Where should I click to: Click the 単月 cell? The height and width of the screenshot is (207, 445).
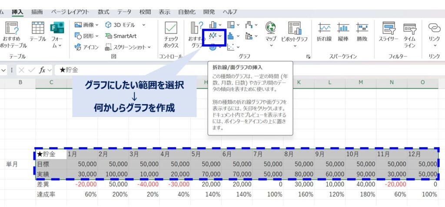click(20, 164)
